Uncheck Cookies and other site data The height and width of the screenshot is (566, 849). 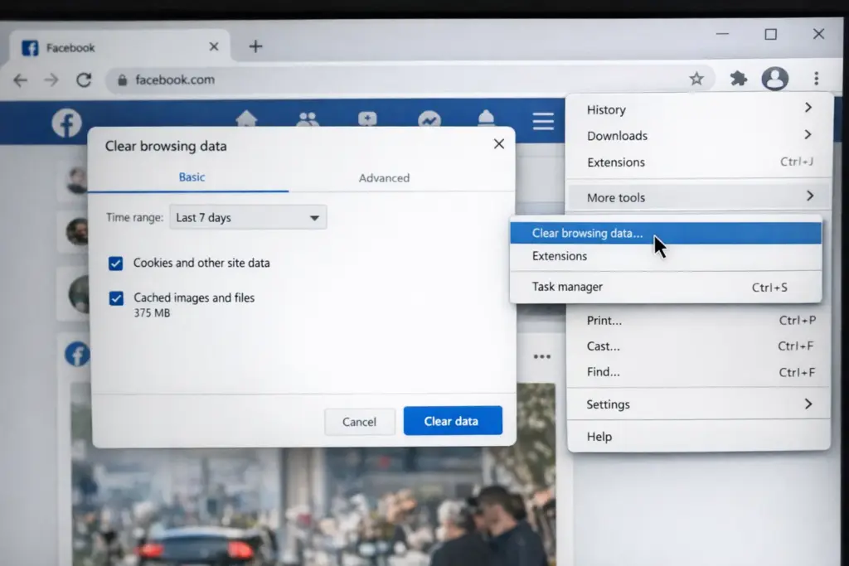[x=116, y=262]
